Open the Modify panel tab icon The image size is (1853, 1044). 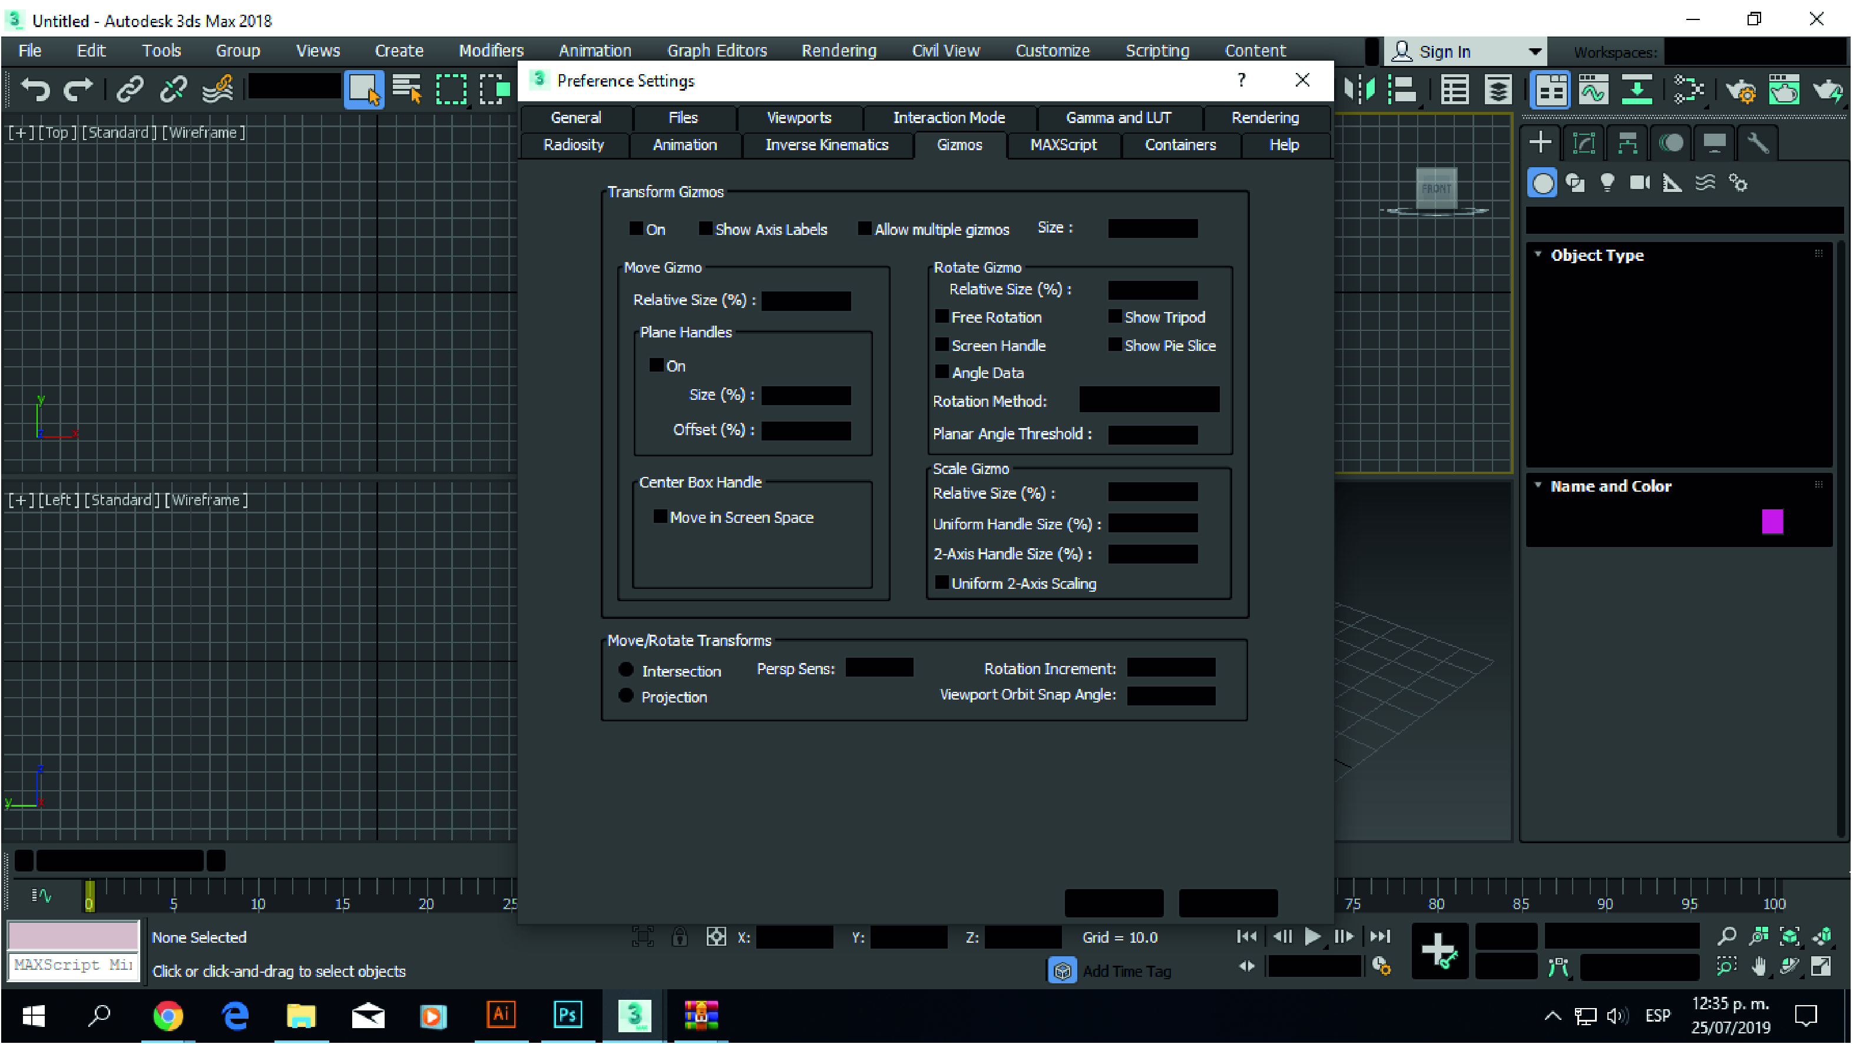(x=1583, y=143)
